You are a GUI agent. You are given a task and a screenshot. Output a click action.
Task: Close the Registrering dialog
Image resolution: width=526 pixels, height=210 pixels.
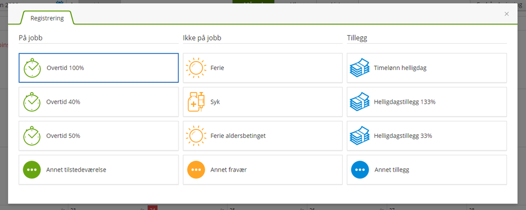pyautogui.click(x=507, y=14)
